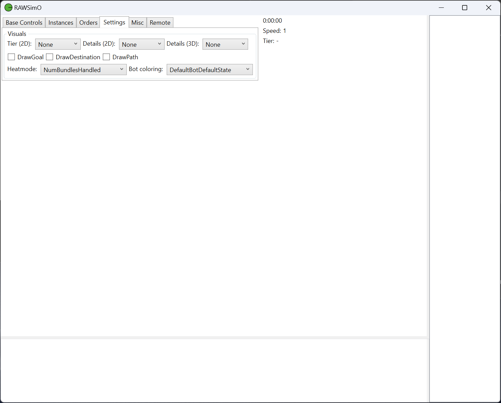The width and height of the screenshot is (501, 403).
Task: Click the RAWSimO app icon in title bar
Action: click(x=8, y=7)
